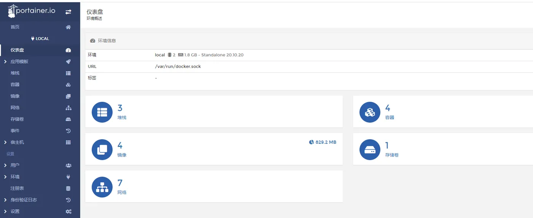
Task: Click the cogs icon beside 设置
Action: tap(68, 212)
